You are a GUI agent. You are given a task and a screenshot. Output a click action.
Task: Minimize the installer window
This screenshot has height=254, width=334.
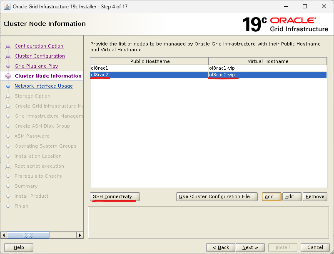click(286, 6)
